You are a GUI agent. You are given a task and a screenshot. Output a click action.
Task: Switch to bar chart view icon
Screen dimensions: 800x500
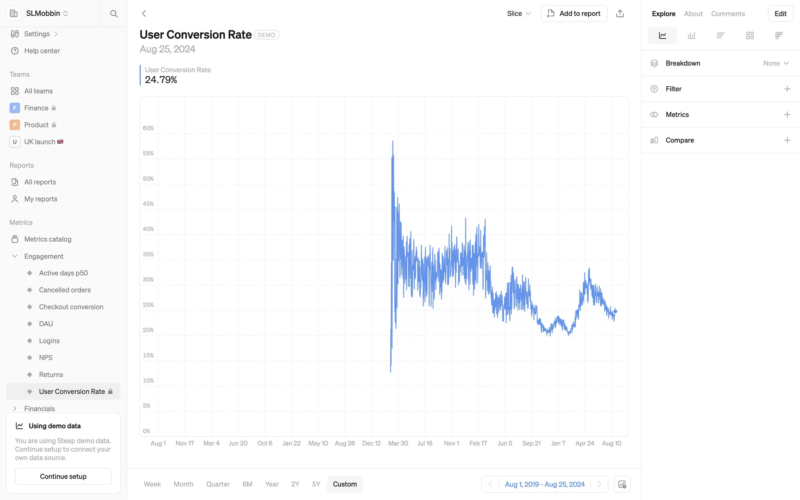[x=692, y=35]
